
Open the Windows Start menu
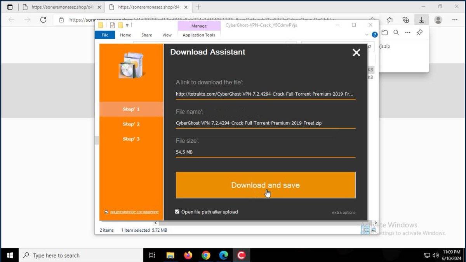click(9, 255)
